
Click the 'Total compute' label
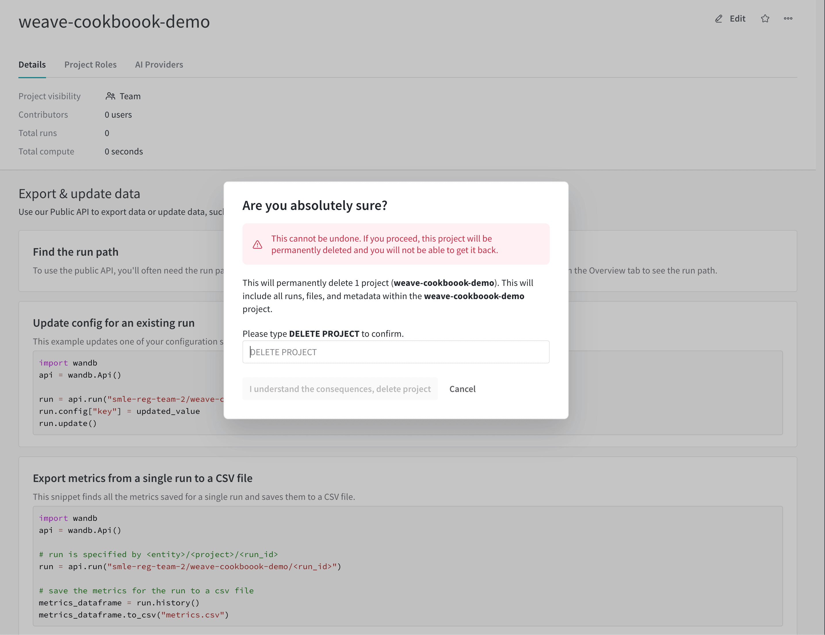[47, 151]
